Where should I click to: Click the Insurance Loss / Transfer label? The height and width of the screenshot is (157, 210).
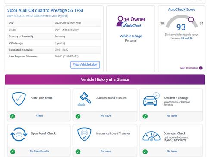(113, 133)
